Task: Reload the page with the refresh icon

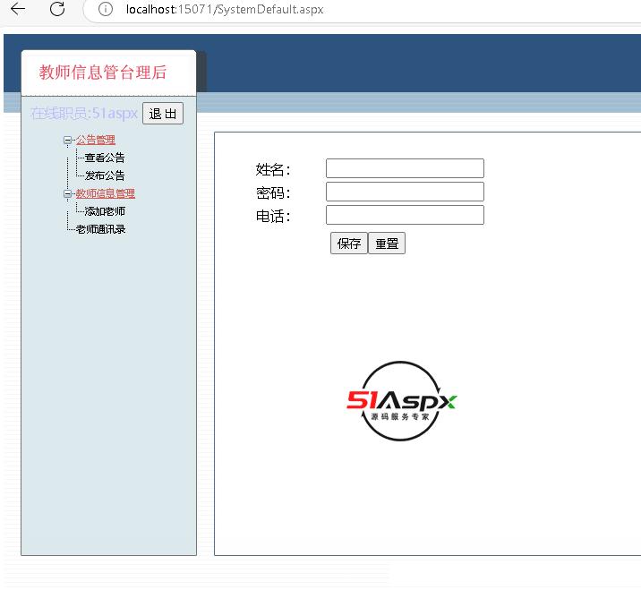Action: [x=57, y=9]
